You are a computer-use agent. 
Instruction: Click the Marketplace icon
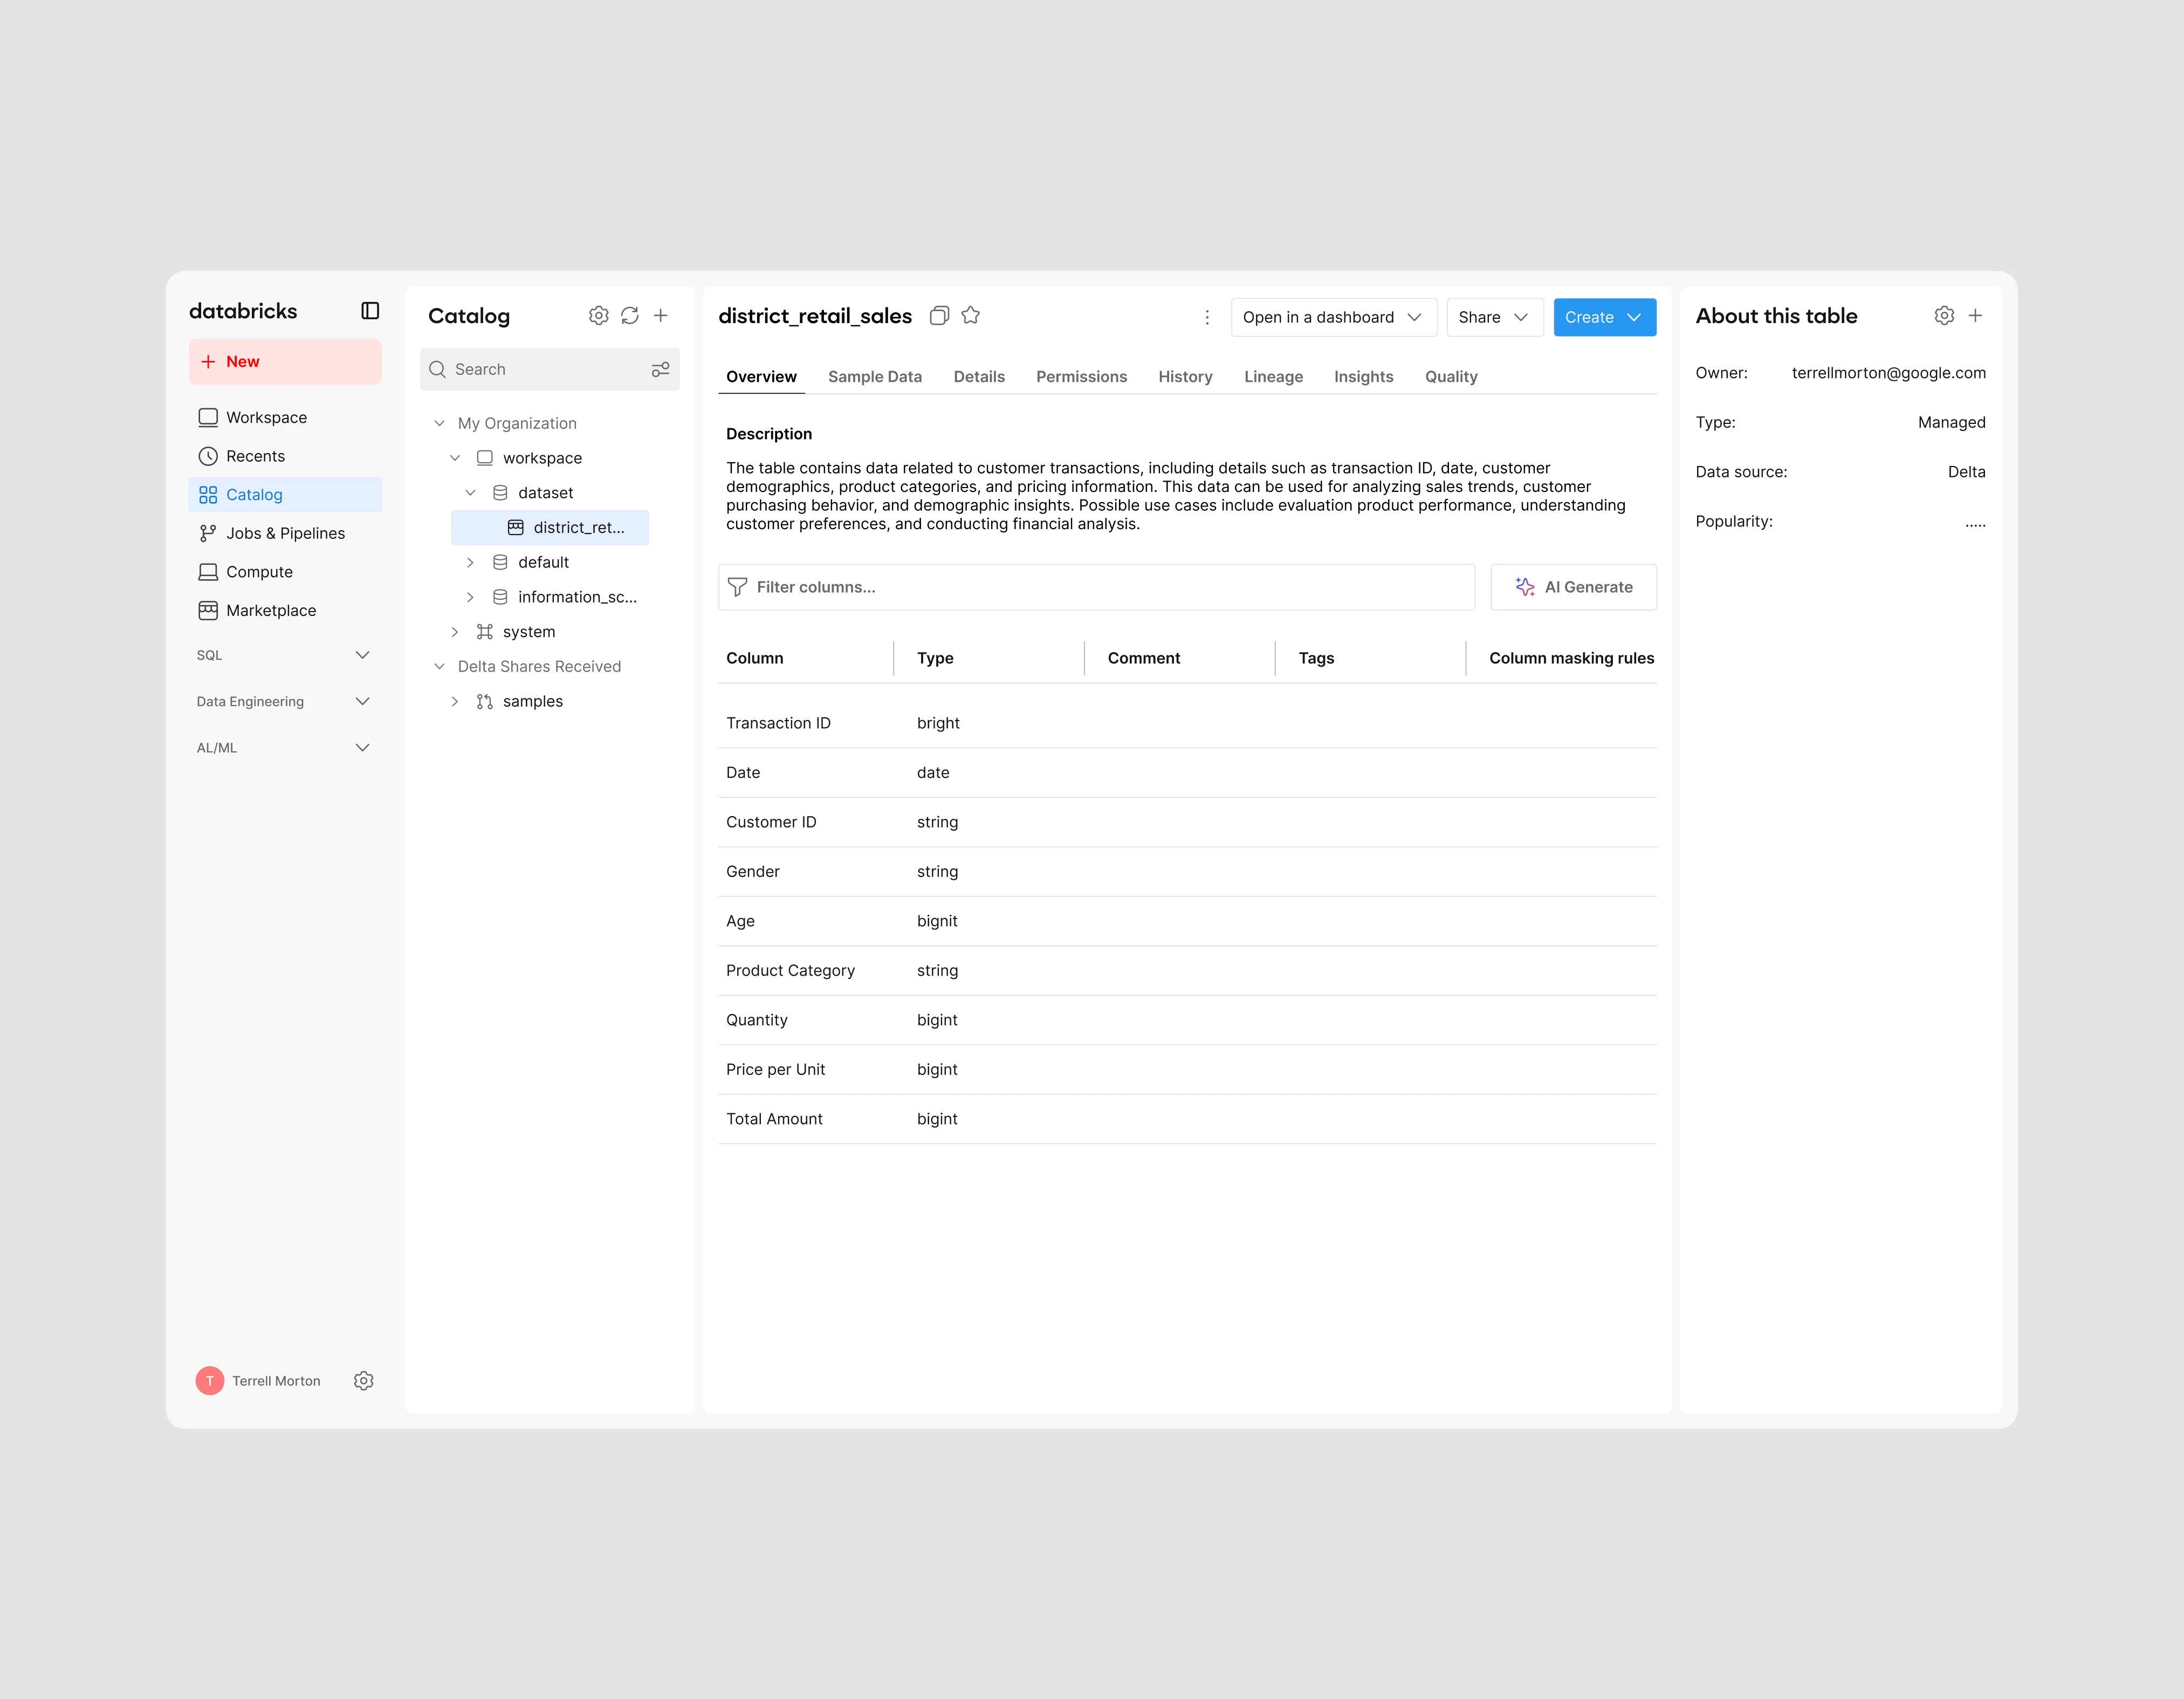coord(208,610)
